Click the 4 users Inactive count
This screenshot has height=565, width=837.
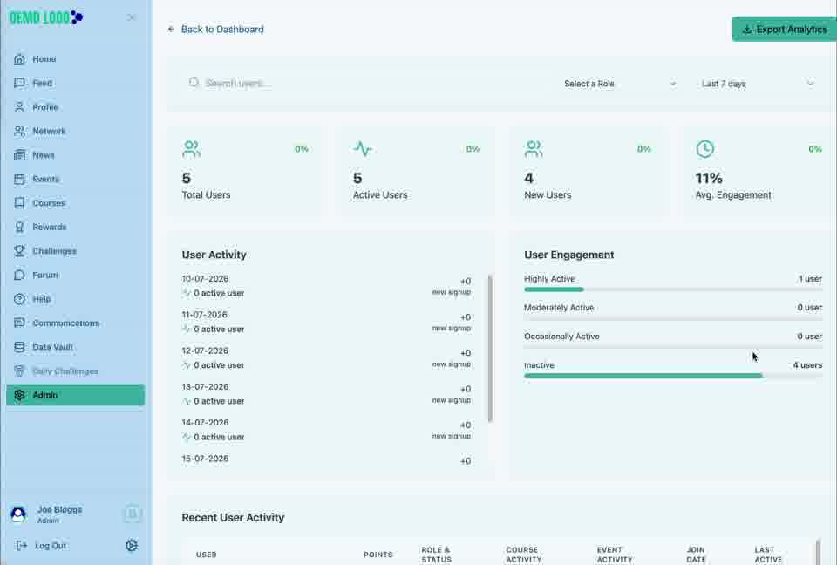807,365
